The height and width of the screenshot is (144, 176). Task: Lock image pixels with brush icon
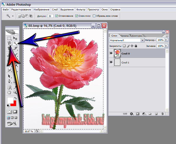(x=128, y=46)
